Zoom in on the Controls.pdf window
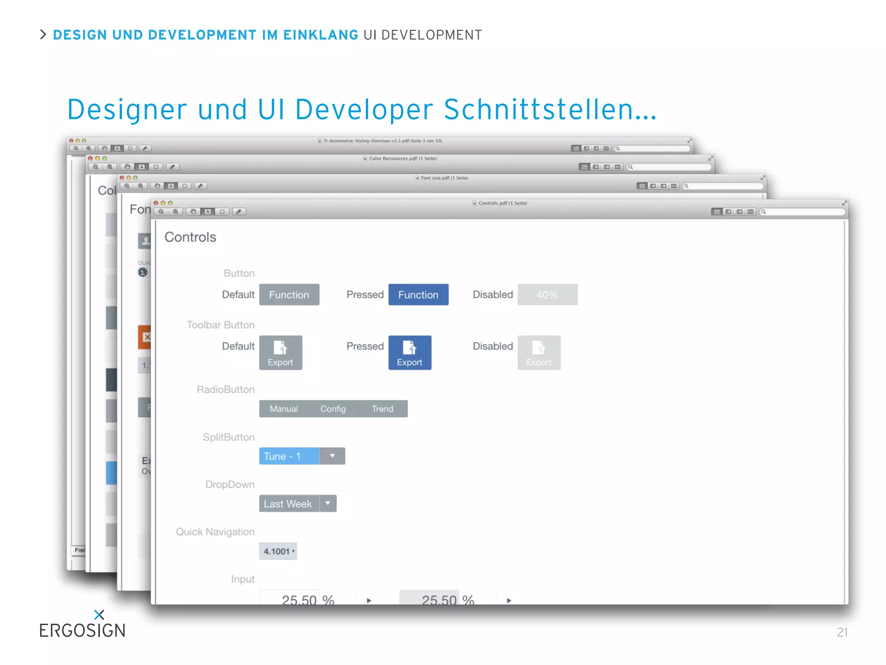The height and width of the screenshot is (665, 886). 175,212
